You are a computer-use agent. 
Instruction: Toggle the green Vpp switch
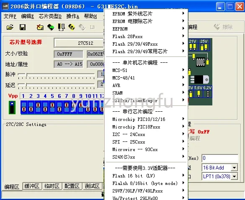12,108
